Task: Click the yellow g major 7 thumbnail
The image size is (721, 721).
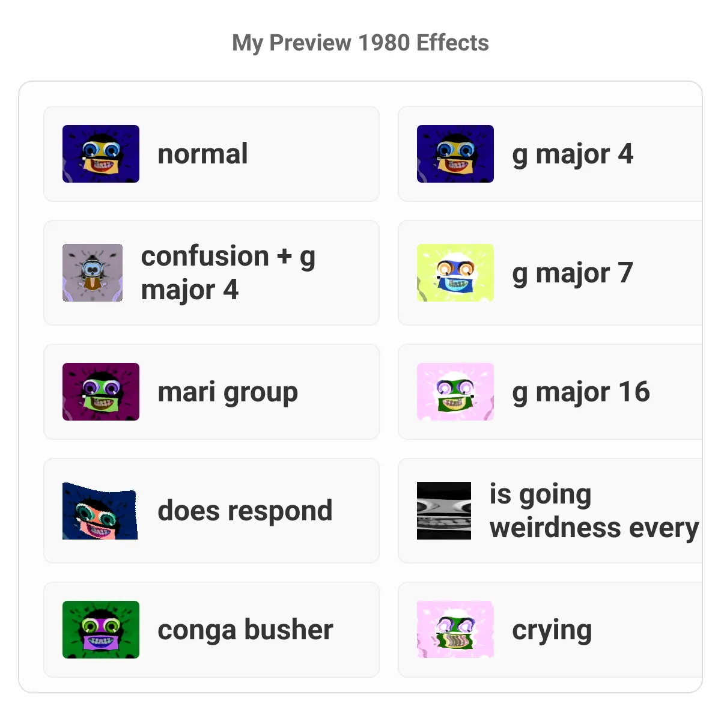Action: click(455, 273)
